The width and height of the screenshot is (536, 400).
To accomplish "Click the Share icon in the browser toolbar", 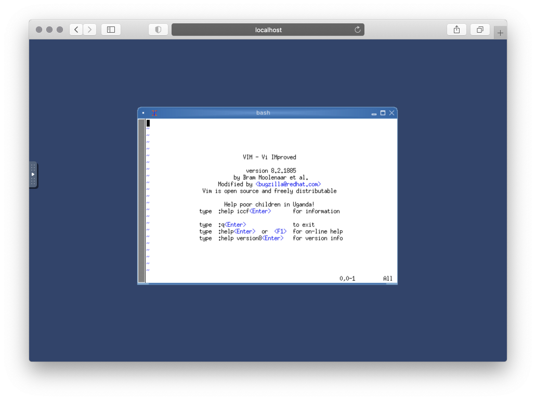I will pos(456,30).
